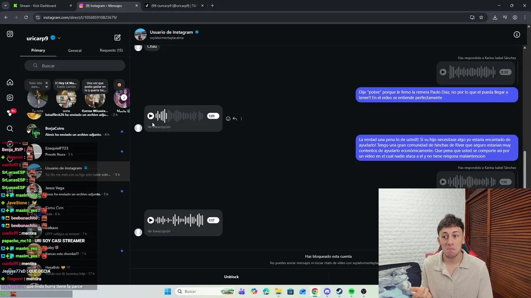Open the EzequielFT23 conversation
The image size is (531, 298).
pos(75,151)
